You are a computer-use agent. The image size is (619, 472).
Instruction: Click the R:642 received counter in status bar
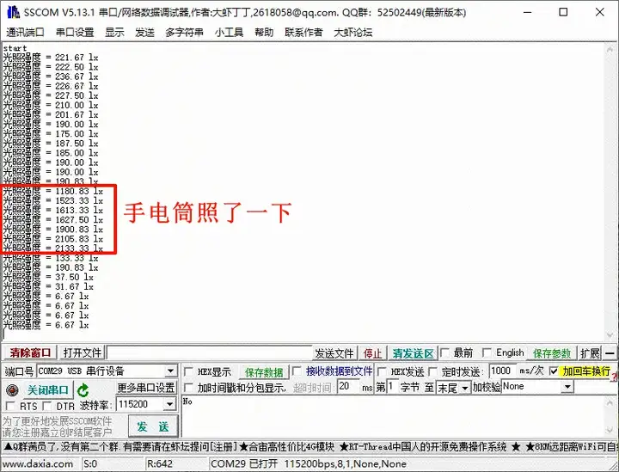click(x=160, y=464)
